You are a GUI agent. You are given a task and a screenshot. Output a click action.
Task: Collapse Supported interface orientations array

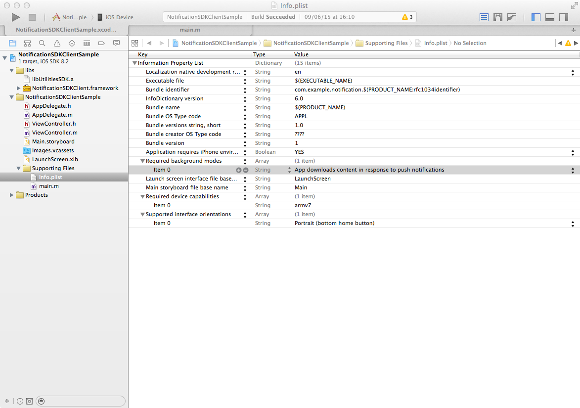click(142, 215)
